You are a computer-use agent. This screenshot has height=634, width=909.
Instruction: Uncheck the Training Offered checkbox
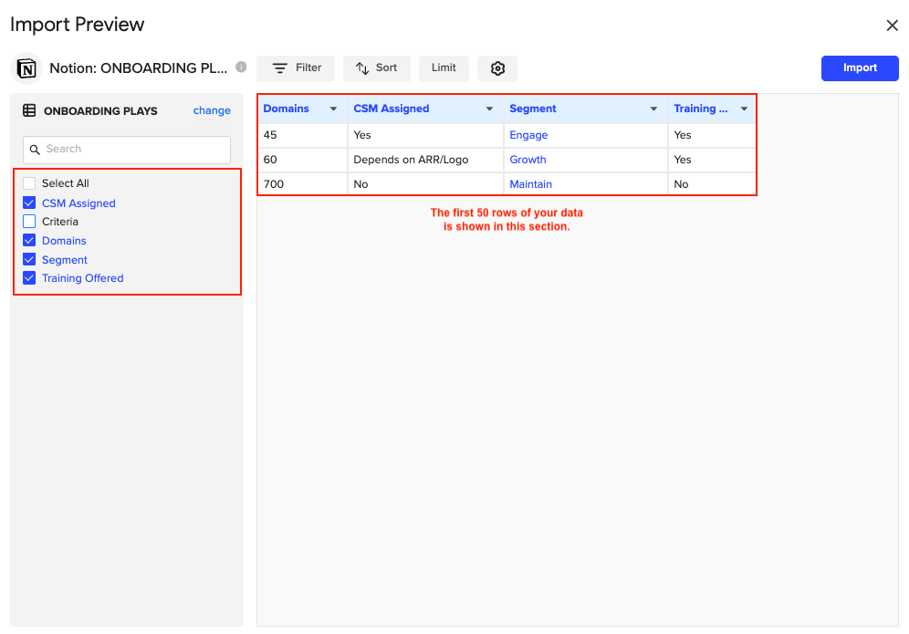click(x=29, y=278)
